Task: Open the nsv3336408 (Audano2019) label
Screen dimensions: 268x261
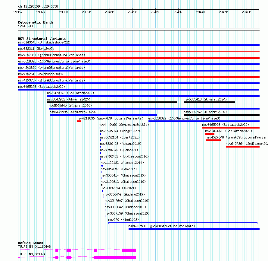Action: click(x=121, y=144)
